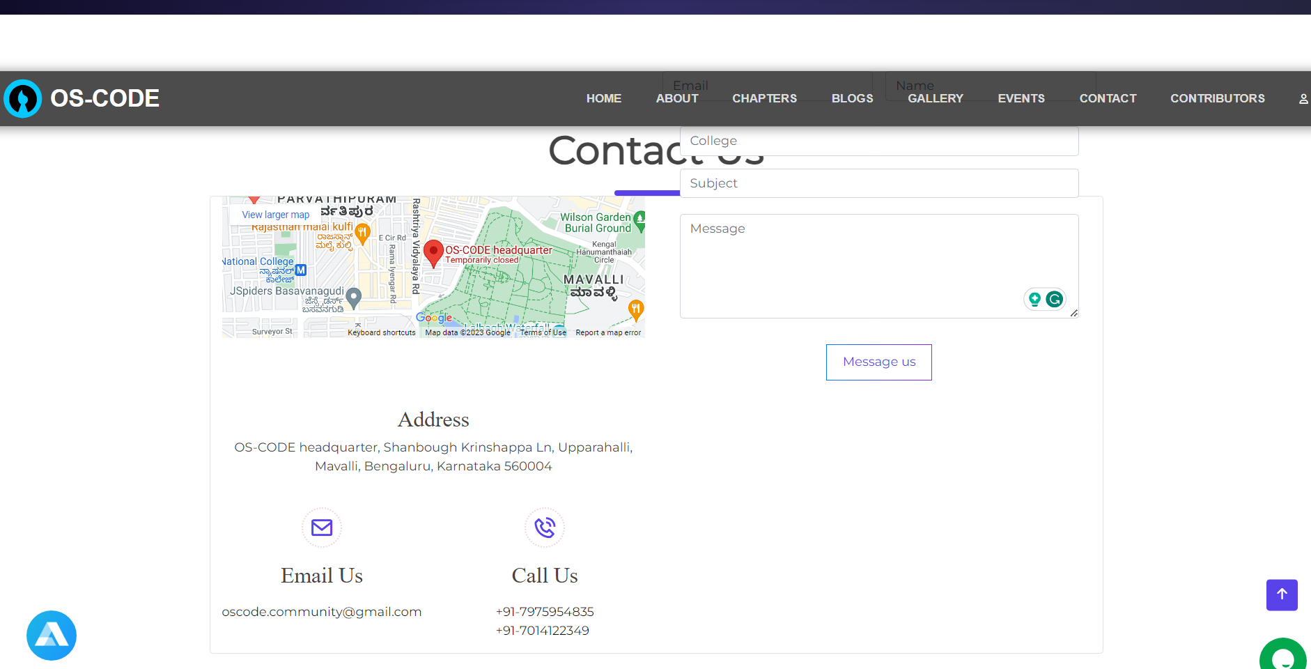Navigate to the CHAPTERS menu item
Image resolution: width=1311 pixels, height=669 pixels.
(x=764, y=98)
